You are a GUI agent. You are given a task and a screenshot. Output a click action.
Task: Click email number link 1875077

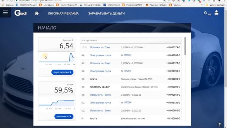[127, 55]
